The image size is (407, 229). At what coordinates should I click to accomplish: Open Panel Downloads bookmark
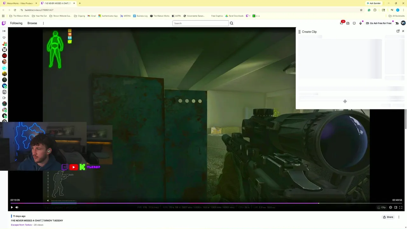[235, 16]
